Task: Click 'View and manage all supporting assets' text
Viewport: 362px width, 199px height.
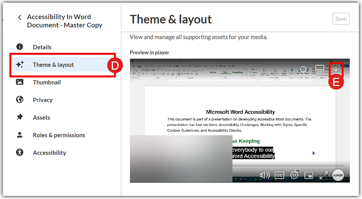Action: coord(198,37)
